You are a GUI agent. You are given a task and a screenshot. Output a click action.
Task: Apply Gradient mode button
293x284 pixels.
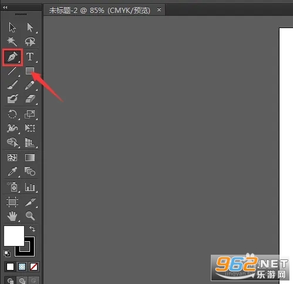pos(22,266)
